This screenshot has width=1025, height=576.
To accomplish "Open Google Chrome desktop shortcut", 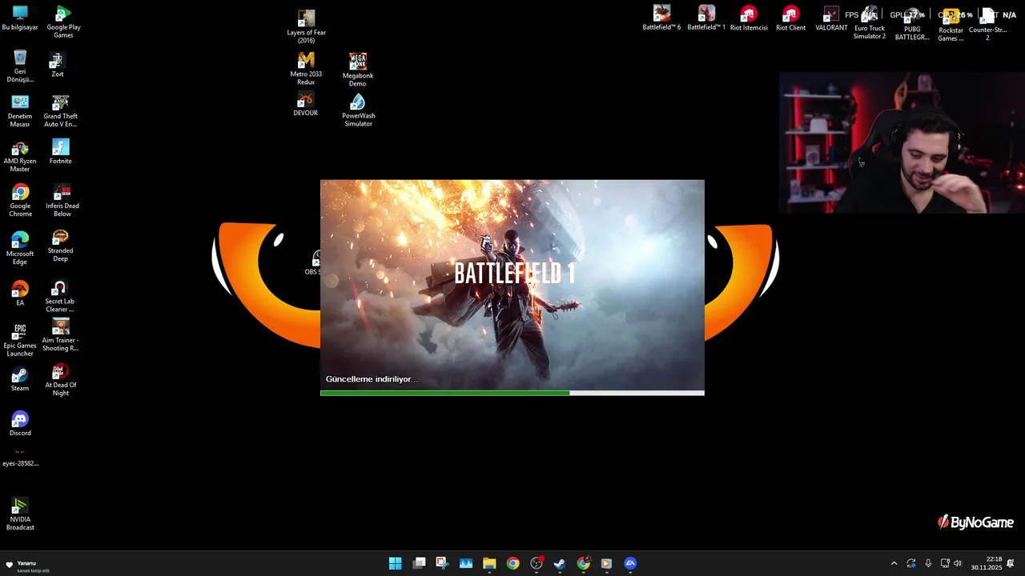I will tap(20, 201).
